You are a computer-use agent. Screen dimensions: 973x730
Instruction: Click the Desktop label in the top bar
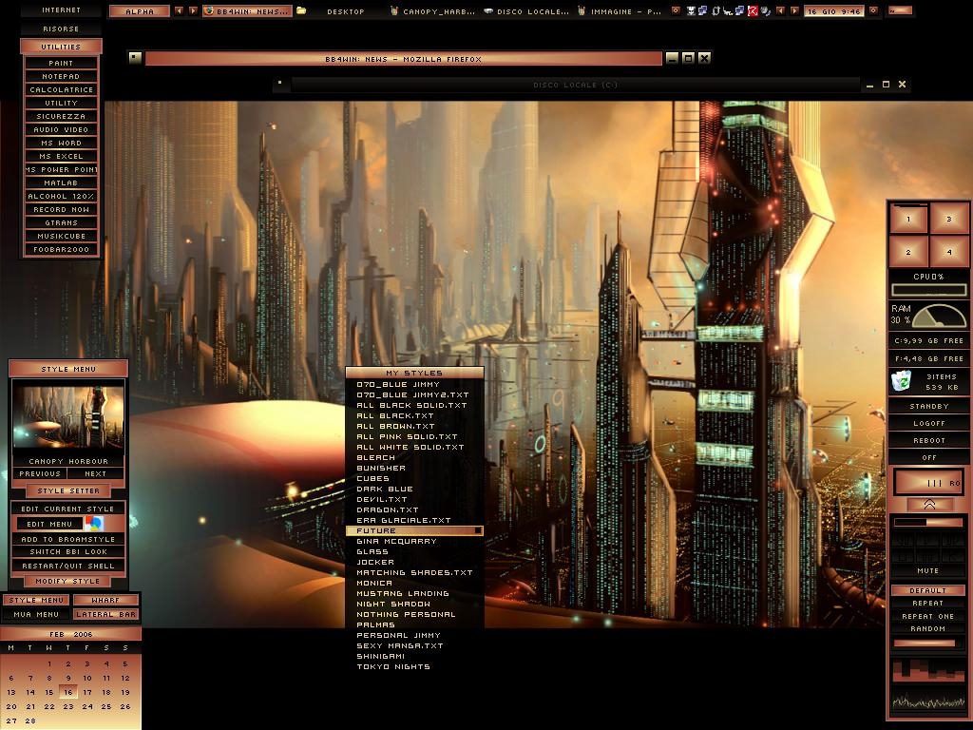(x=346, y=11)
